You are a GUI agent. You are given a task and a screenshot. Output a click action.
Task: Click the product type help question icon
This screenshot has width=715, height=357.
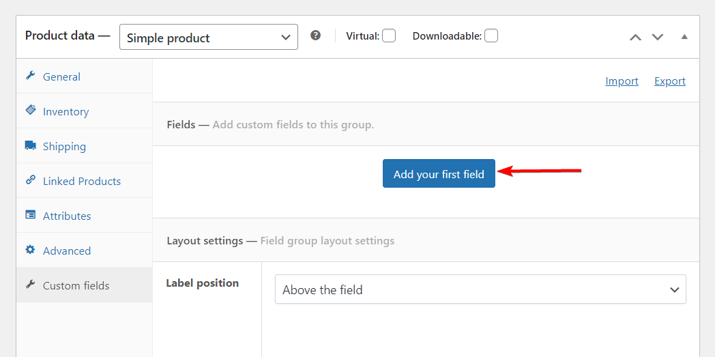tap(316, 35)
